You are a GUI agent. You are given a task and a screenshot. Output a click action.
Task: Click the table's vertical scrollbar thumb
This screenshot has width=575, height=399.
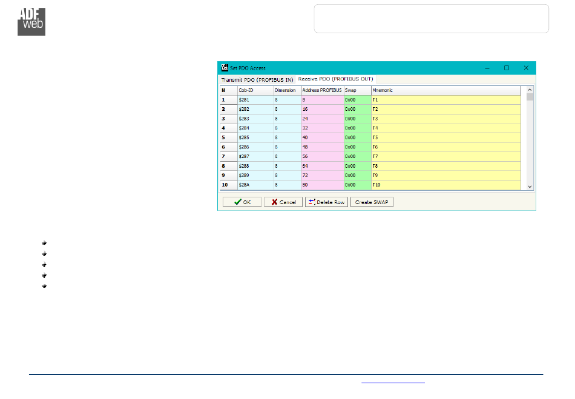tap(530, 97)
